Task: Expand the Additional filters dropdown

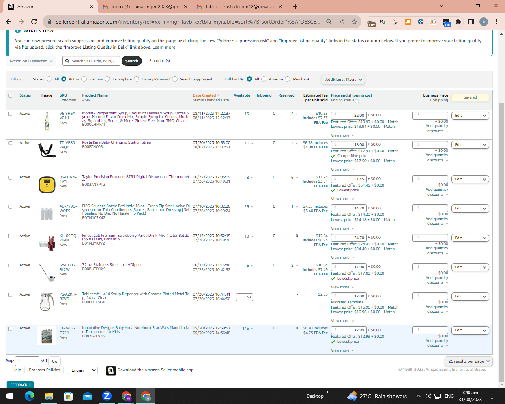Action: click(343, 80)
